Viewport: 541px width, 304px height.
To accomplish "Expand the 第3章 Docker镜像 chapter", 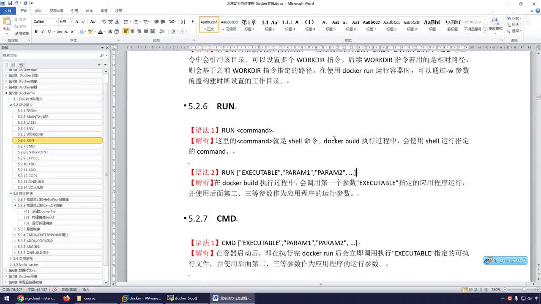I will [x=6, y=81].
